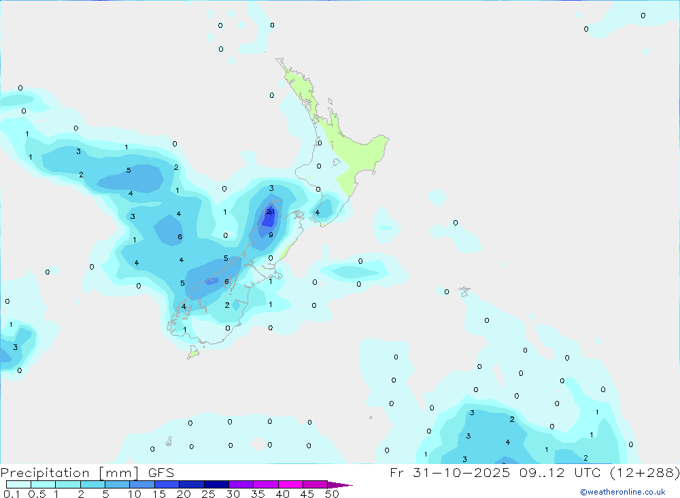Click the 10–15 mm legend swatch
Screen dimensions: 680x498
[x=142, y=484]
